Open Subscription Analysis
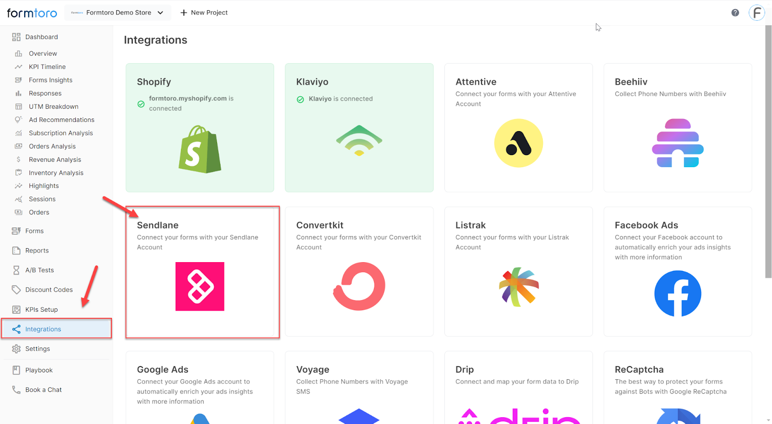 (60, 133)
